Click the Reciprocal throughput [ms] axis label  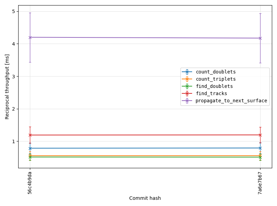click(7, 87)
